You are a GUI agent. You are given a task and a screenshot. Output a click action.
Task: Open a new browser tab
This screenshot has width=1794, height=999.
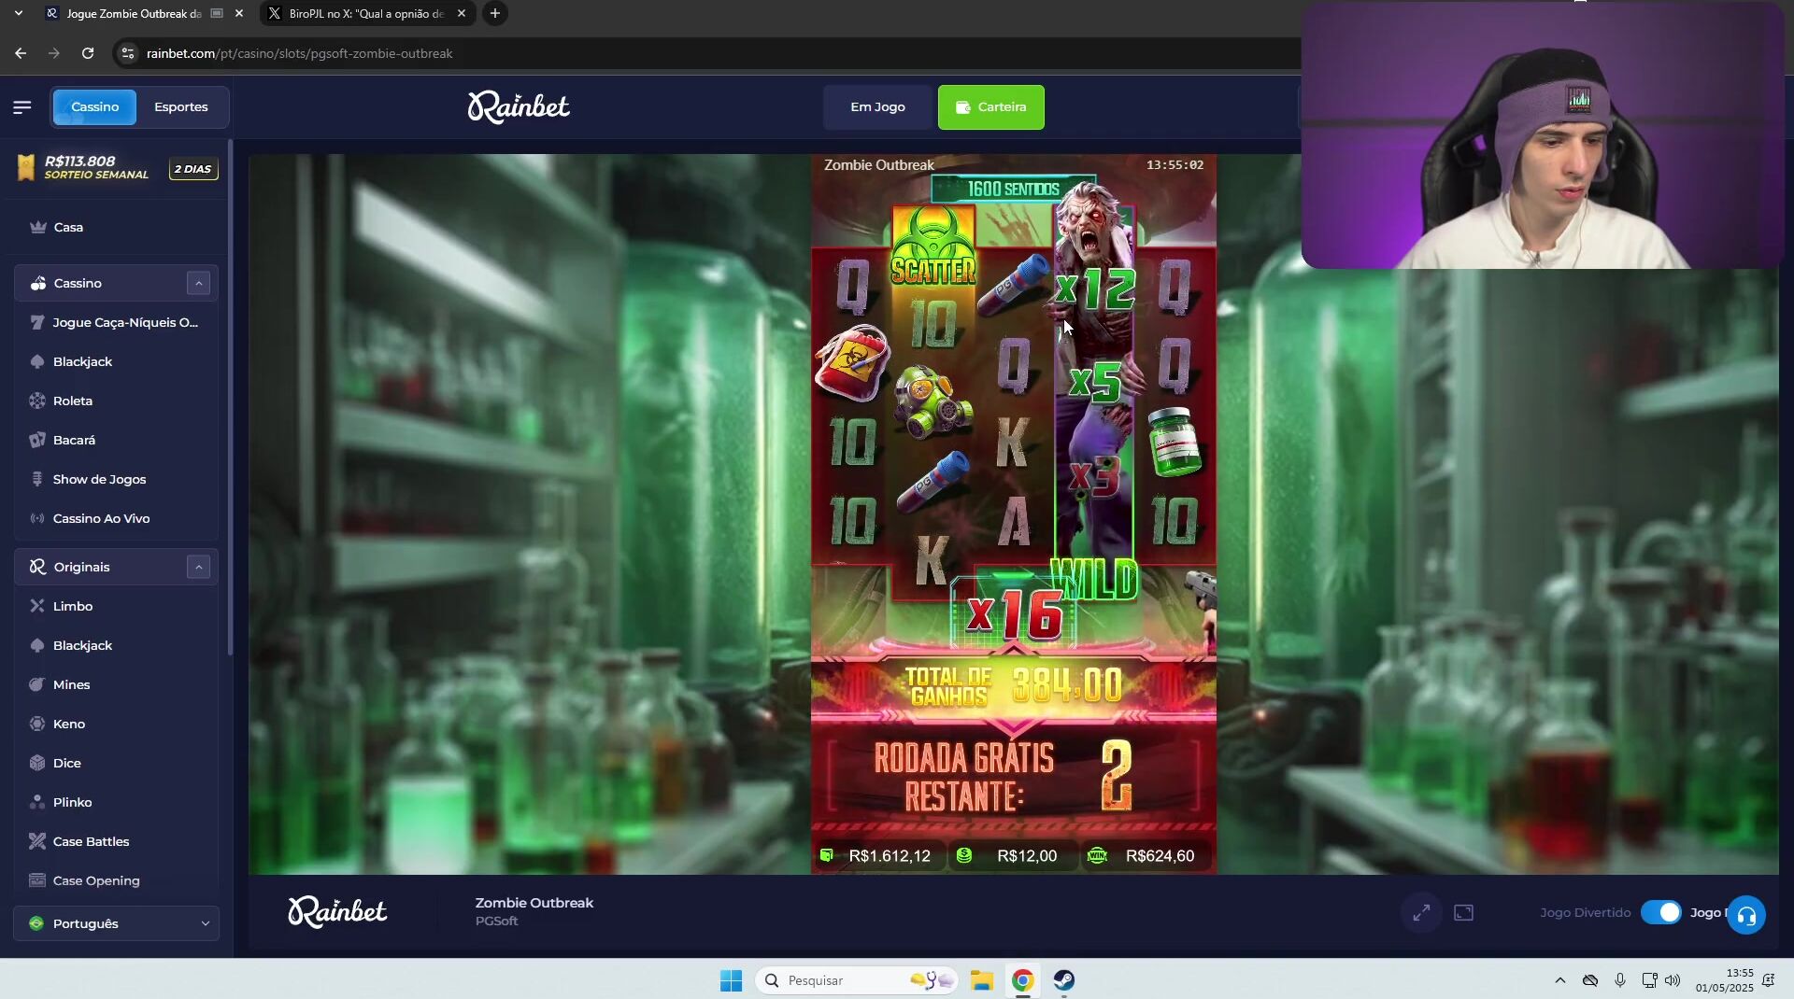495,13
